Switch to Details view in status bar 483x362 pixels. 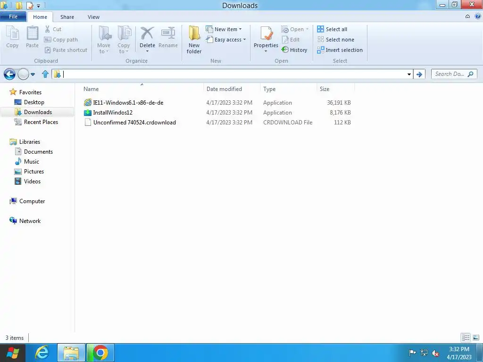(466, 337)
